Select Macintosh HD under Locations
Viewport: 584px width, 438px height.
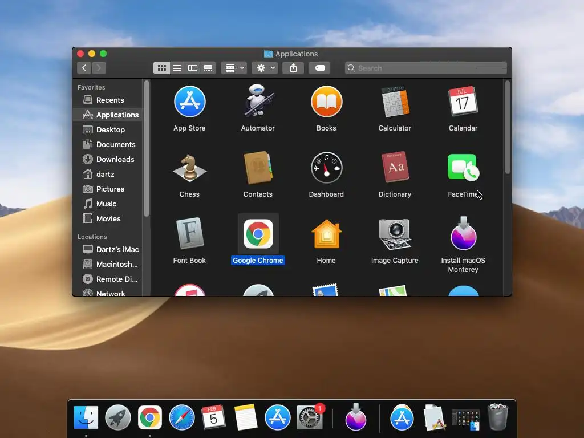click(108, 264)
